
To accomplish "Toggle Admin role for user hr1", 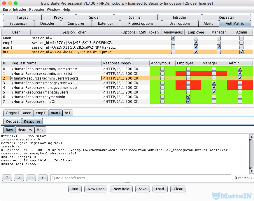I will (241, 52).
